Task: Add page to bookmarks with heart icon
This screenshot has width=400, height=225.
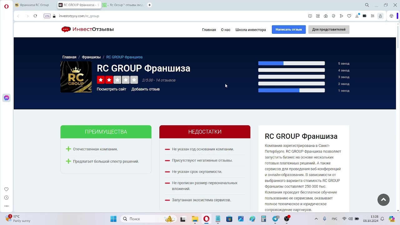Action: click(x=349, y=16)
